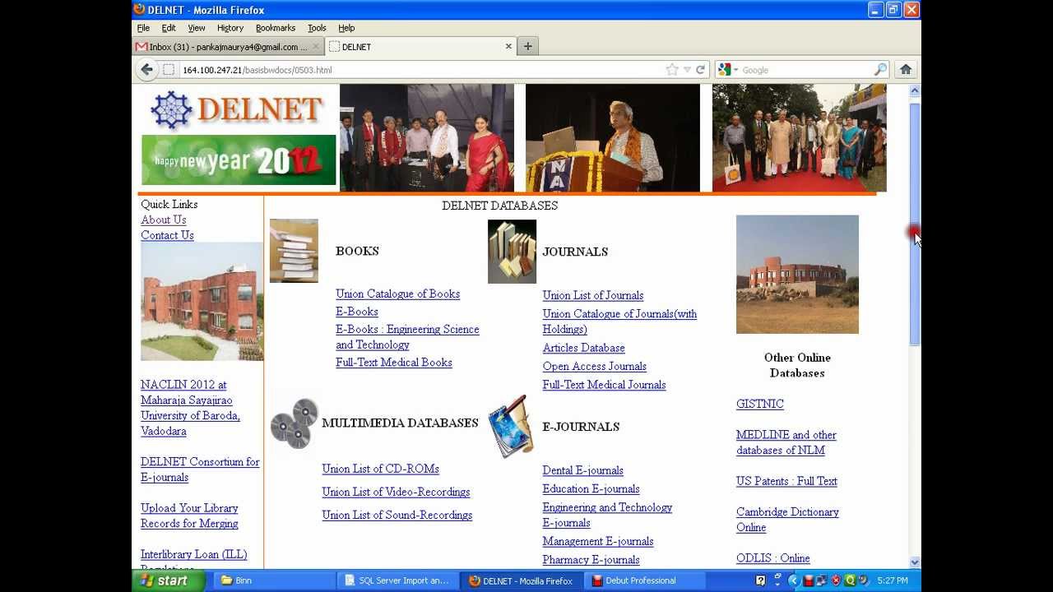Screen dimensions: 1053x592
Task: Click the page scroll-up arrow
Action: (x=915, y=90)
